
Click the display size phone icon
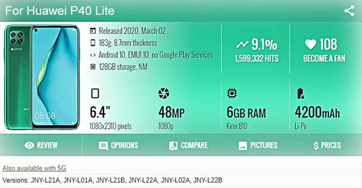(x=95, y=94)
